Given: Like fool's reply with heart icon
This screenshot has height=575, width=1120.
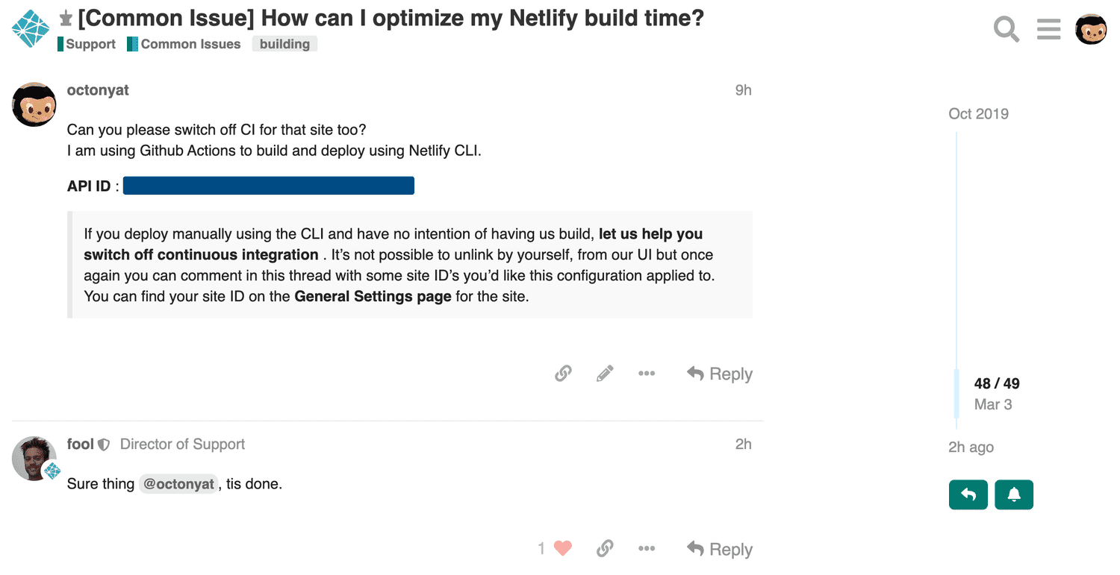Looking at the screenshot, I should coord(563,549).
